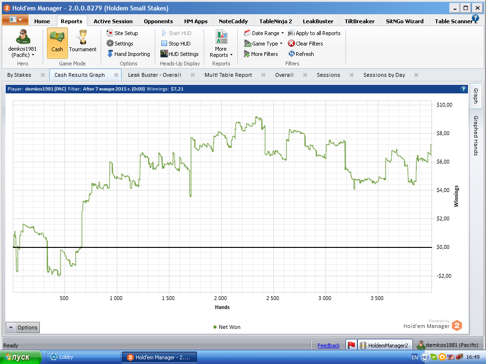Click the HoldemManager2 database status item

385,345
